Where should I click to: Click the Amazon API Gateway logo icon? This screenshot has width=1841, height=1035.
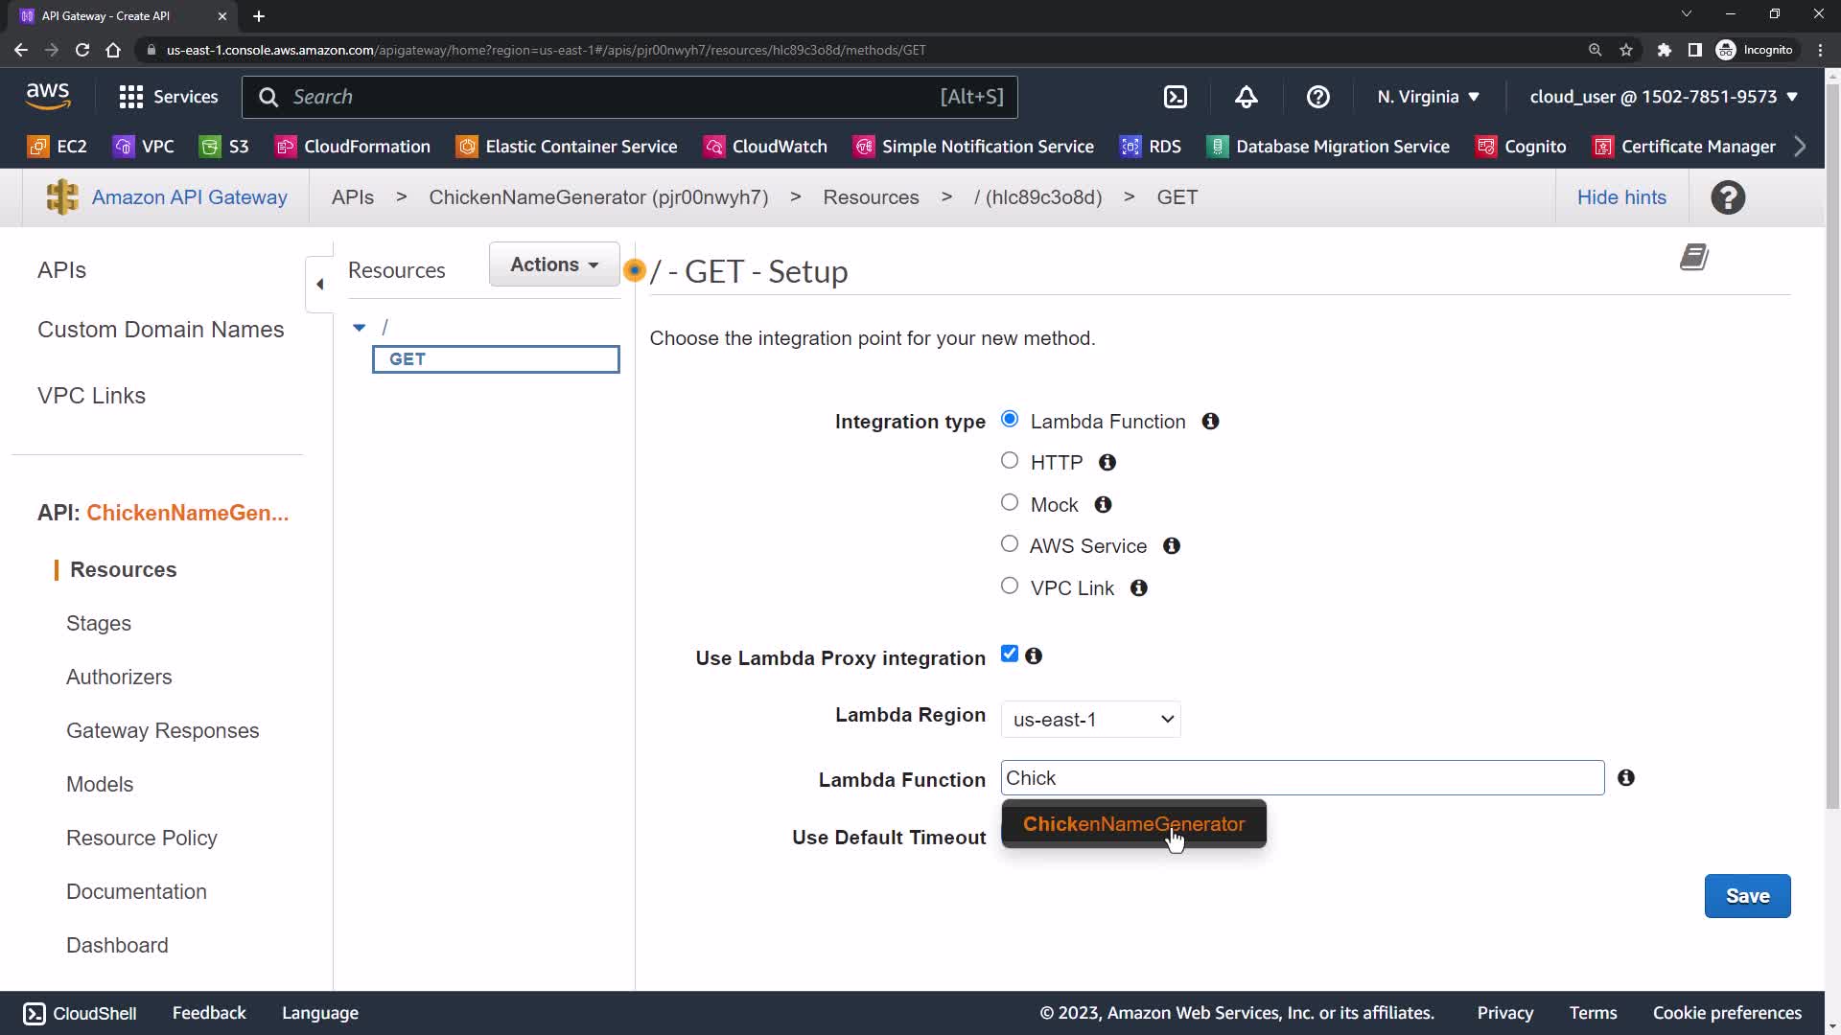tap(62, 197)
